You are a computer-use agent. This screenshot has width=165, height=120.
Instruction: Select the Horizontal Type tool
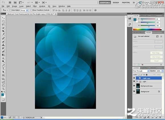pyautogui.click(x=3, y=69)
